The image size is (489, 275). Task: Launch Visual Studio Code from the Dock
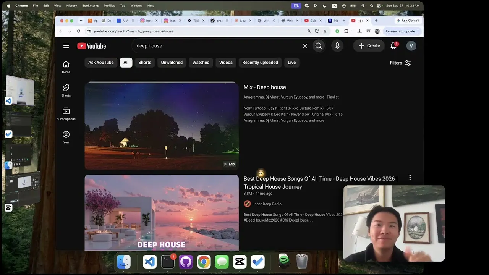[x=150, y=262]
